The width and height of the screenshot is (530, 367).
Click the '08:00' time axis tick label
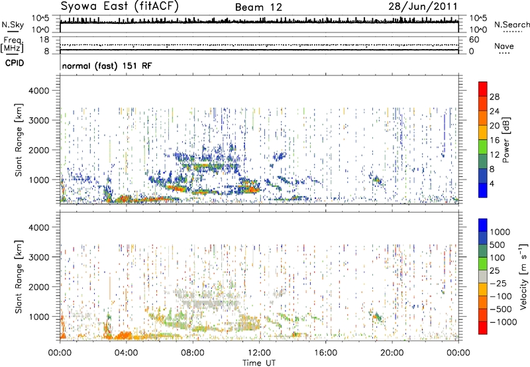(192, 353)
